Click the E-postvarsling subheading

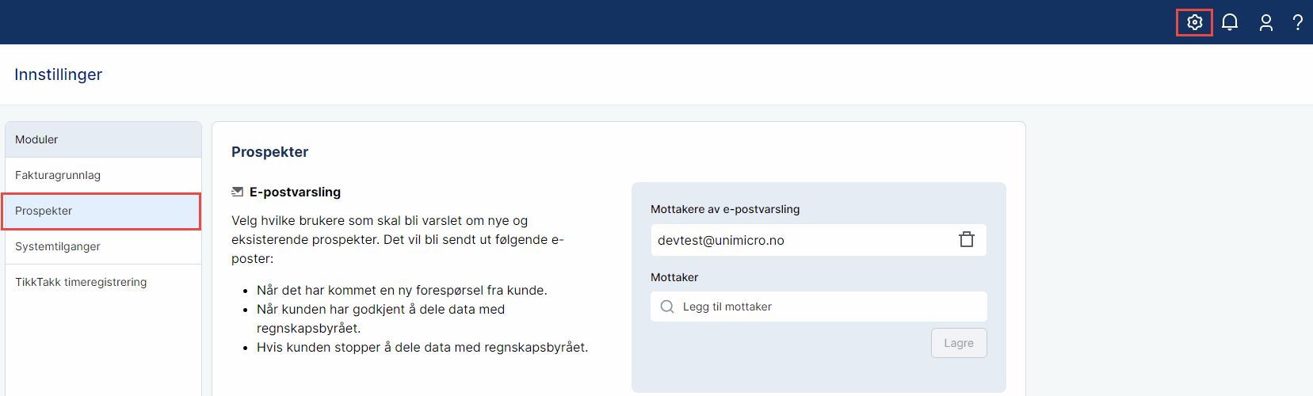click(x=295, y=192)
